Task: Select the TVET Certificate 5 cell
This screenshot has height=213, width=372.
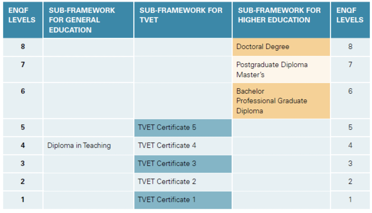Action: click(x=183, y=128)
